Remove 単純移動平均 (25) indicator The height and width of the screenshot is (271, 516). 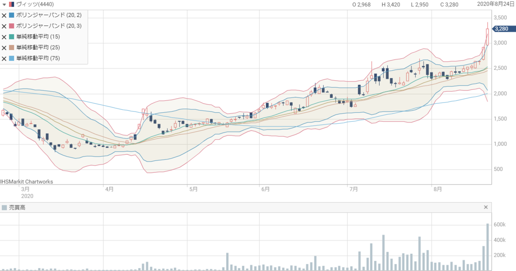coord(4,48)
